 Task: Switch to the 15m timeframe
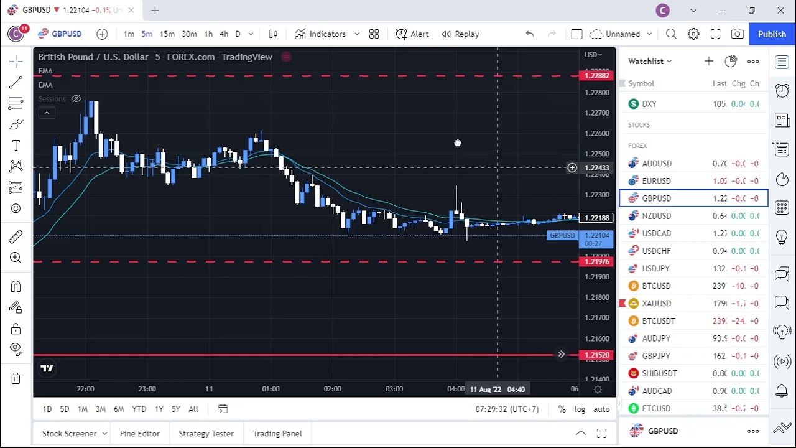[x=167, y=34]
